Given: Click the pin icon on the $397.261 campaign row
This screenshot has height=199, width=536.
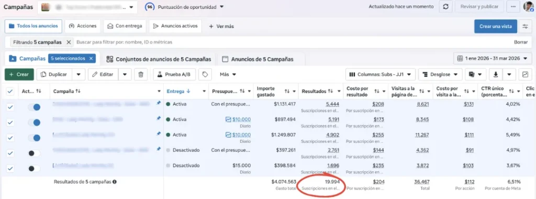Looking at the screenshot, I should pyautogui.click(x=158, y=149).
